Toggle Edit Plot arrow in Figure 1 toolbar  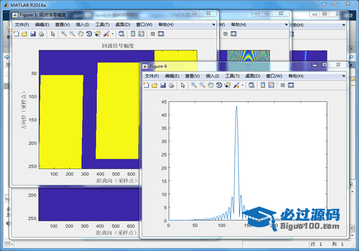pos(53,34)
